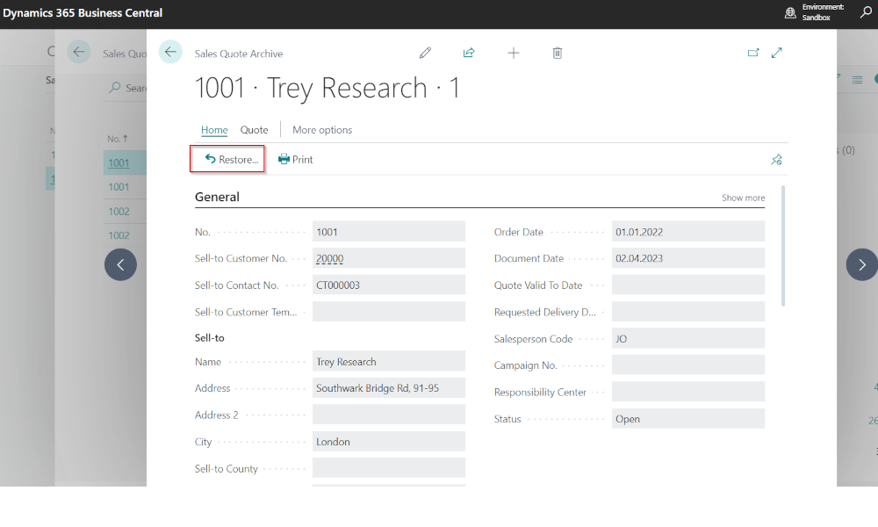
Task: Click the search magnifier in top bar
Action: [x=866, y=12]
